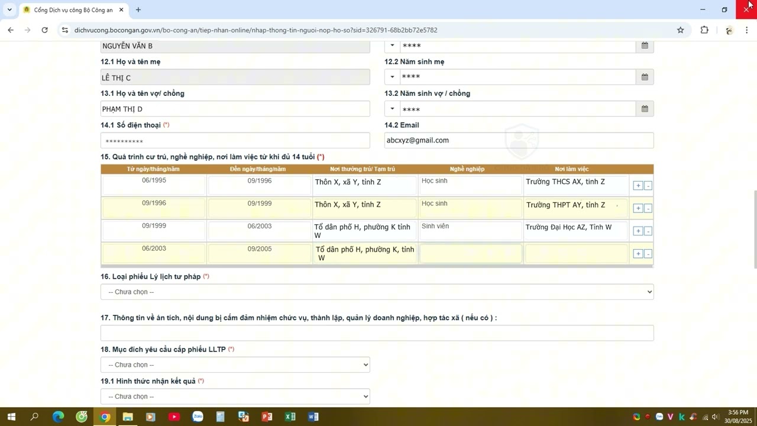Remove the Trường THCS AX residence row
The height and width of the screenshot is (426, 757).
coord(648,186)
